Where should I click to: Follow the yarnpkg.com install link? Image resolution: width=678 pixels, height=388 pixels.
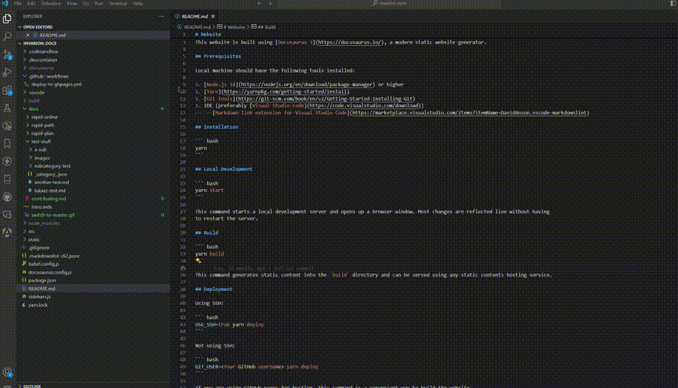[286, 92]
